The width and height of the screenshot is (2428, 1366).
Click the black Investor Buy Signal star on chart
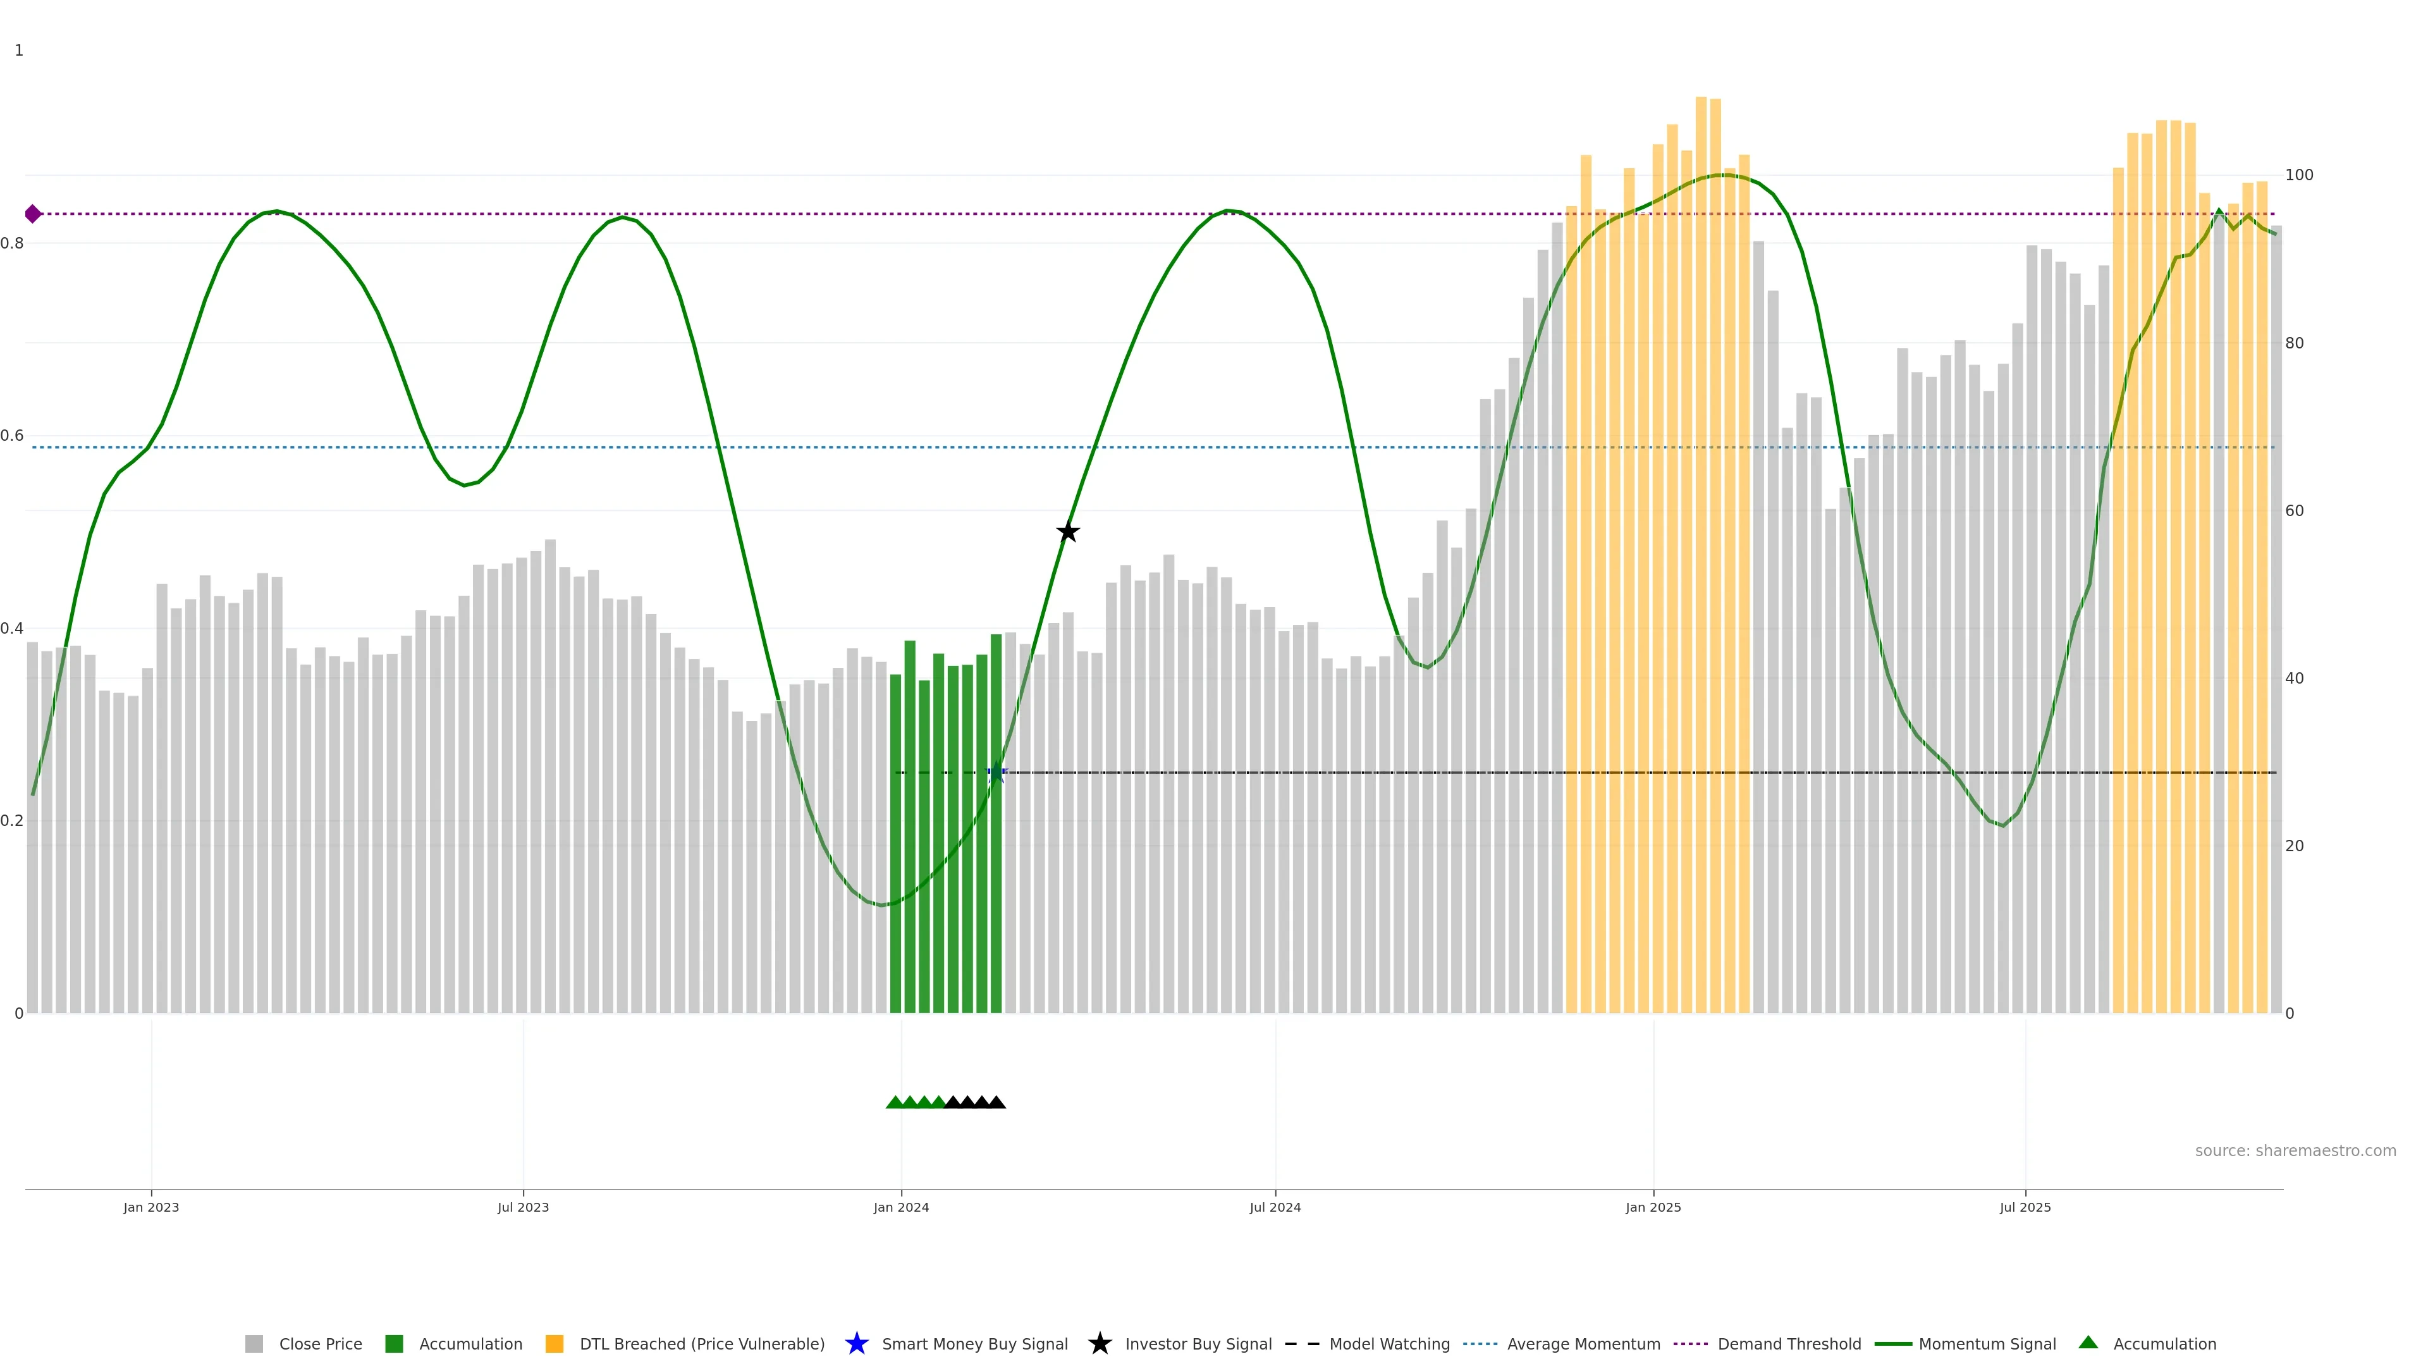pyautogui.click(x=1067, y=532)
